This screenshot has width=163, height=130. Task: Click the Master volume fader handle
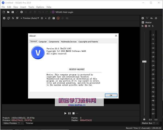[x=144, y=62]
